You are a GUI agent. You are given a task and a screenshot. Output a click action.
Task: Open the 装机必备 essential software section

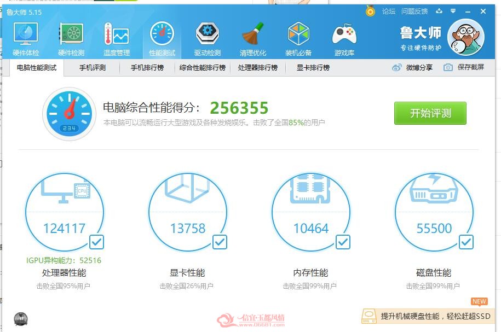coord(298,39)
